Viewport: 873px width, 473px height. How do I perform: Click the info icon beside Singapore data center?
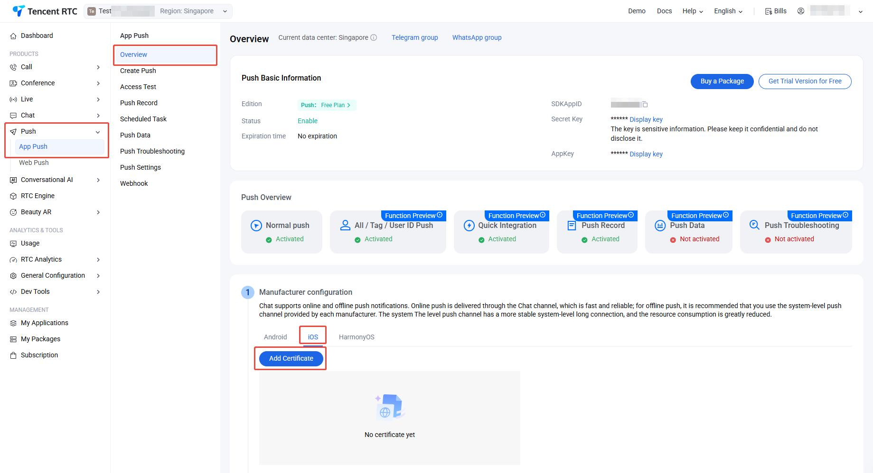click(374, 37)
